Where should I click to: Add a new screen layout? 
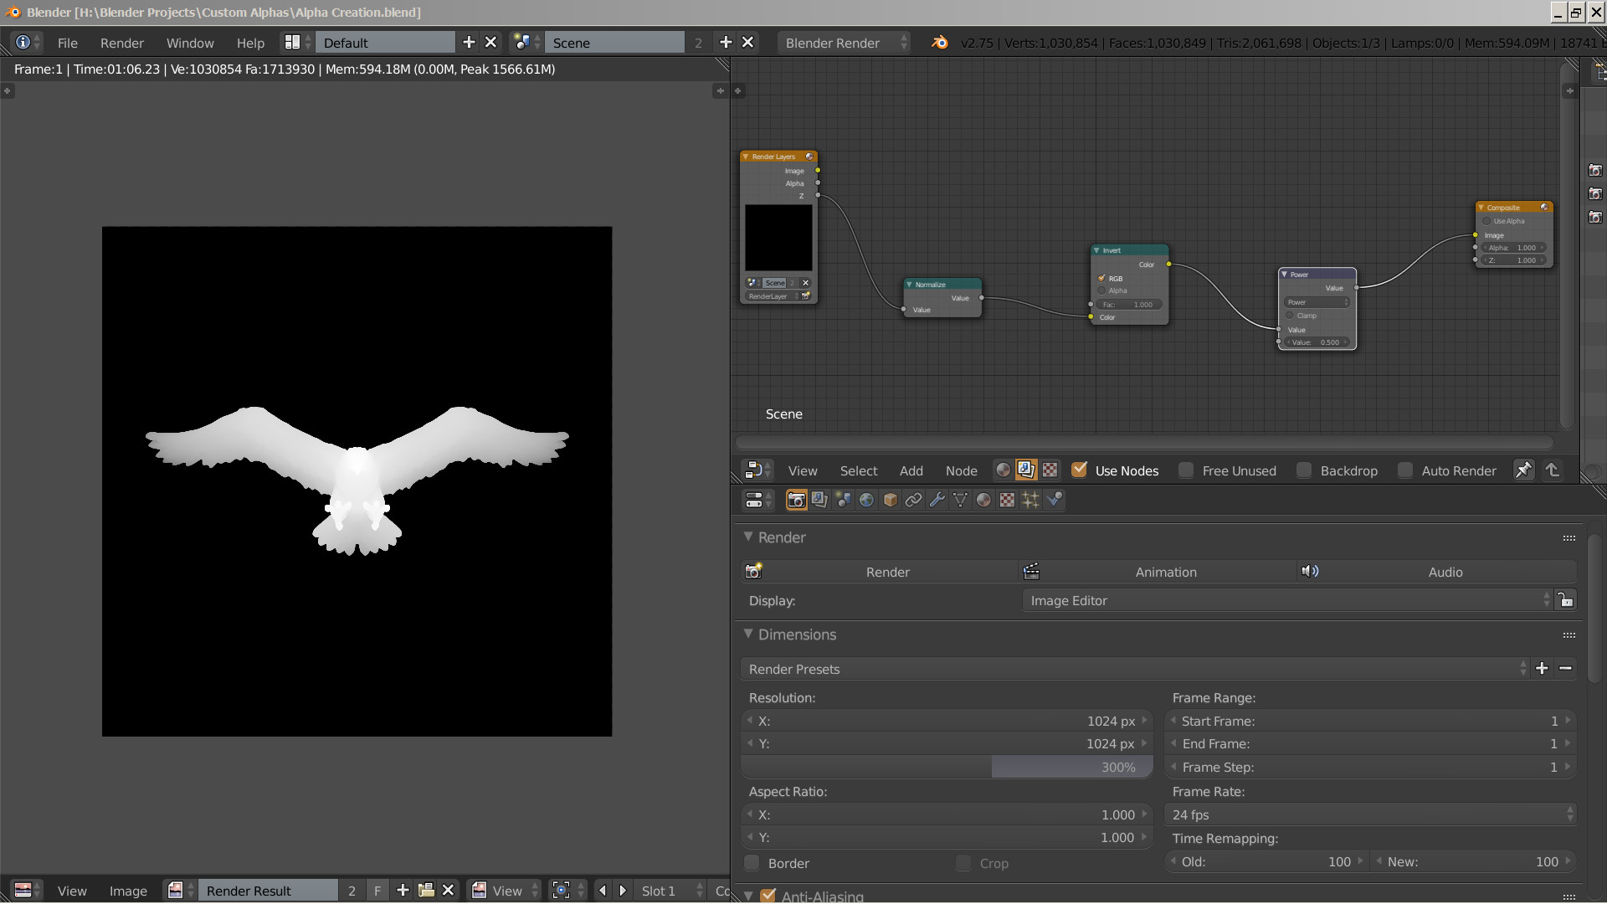(x=469, y=43)
